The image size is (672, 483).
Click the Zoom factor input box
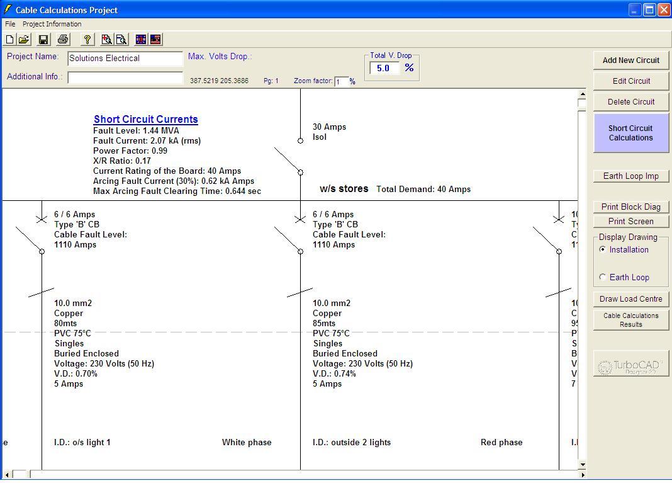341,81
